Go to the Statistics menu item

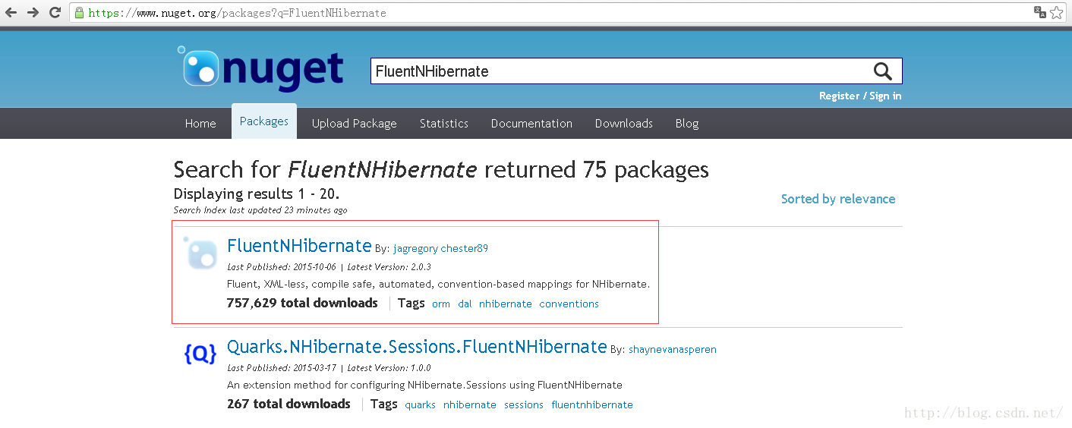coord(443,124)
